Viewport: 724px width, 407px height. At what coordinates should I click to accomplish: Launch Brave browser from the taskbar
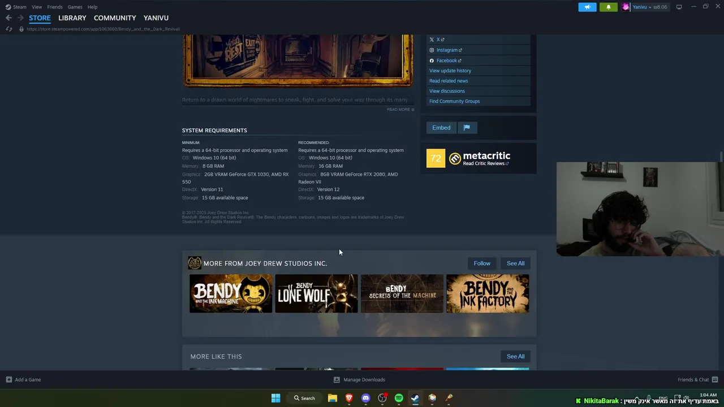pos(349,398)
